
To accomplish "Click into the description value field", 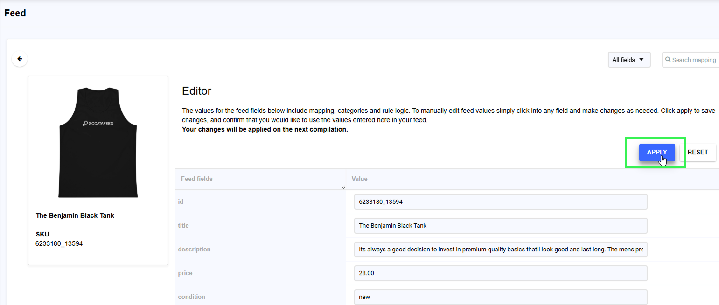I will (x=500, y=250).
